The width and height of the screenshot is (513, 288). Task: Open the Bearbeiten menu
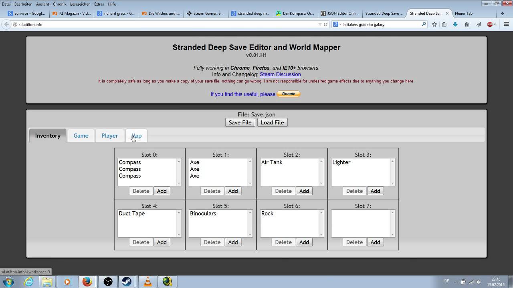pos(23,4)
